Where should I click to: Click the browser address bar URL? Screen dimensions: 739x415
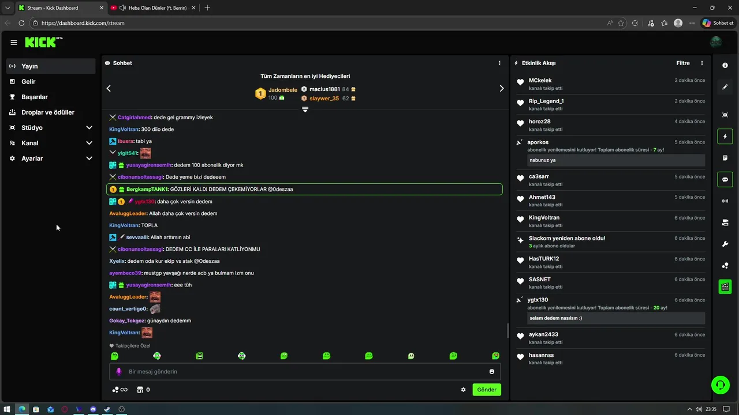pyautogui.click(x=83, y=23)
